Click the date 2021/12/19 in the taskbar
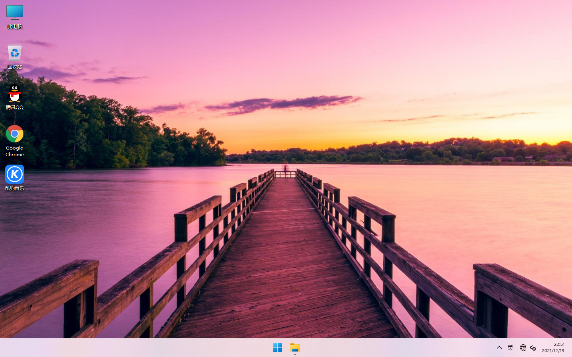The image size is (572, 357). click(x=553, y=351)
